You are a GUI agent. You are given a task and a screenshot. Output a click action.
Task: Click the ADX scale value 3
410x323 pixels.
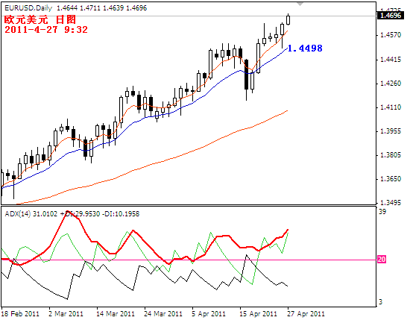click(x=380, y=302)
